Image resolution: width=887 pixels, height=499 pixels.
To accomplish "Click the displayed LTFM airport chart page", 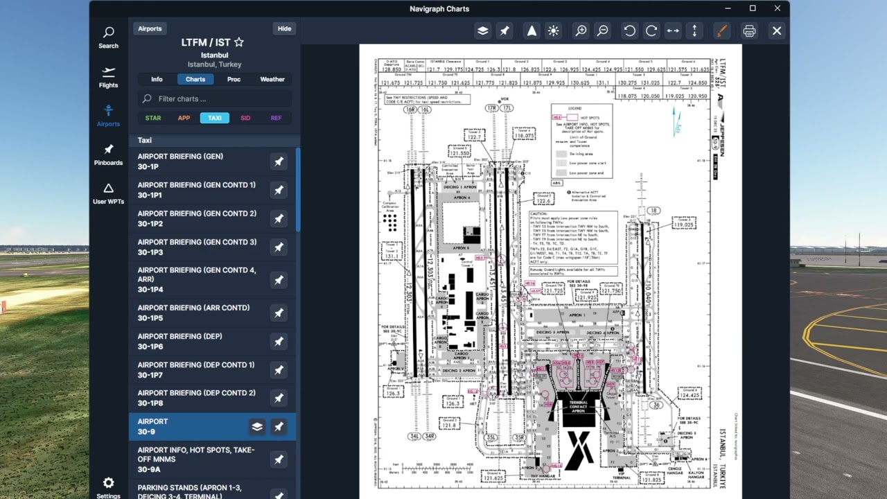I will click(x=550, y=272).
